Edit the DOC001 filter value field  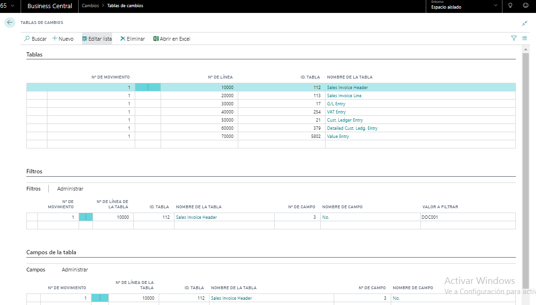(468, 217)
